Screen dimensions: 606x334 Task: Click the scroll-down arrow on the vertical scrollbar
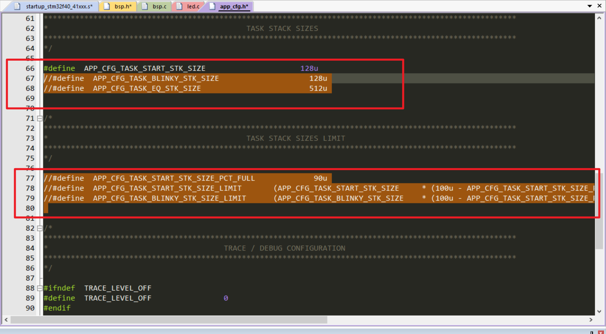coord(600,311)
